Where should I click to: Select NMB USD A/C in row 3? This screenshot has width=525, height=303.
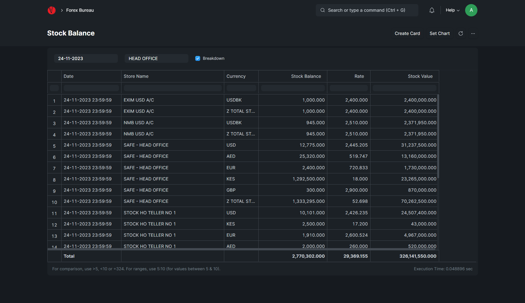pyautogui.click(x=173, y=123)
